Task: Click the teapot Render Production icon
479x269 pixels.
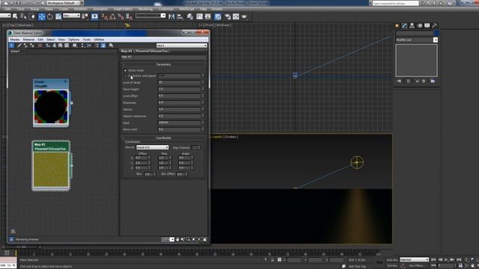Action: click(x=244, y=16)
